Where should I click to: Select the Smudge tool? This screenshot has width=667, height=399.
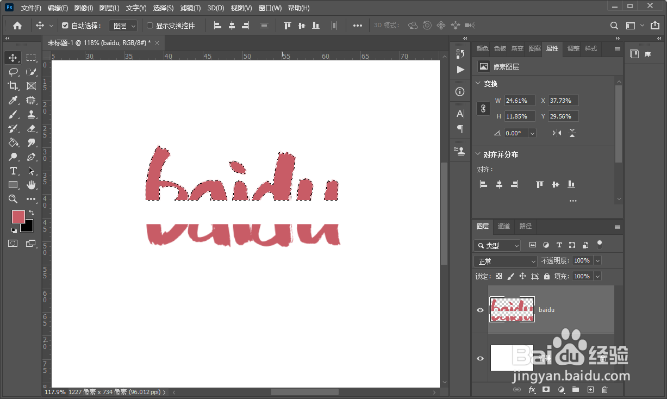pyautogui.click(x=32, y=142)
